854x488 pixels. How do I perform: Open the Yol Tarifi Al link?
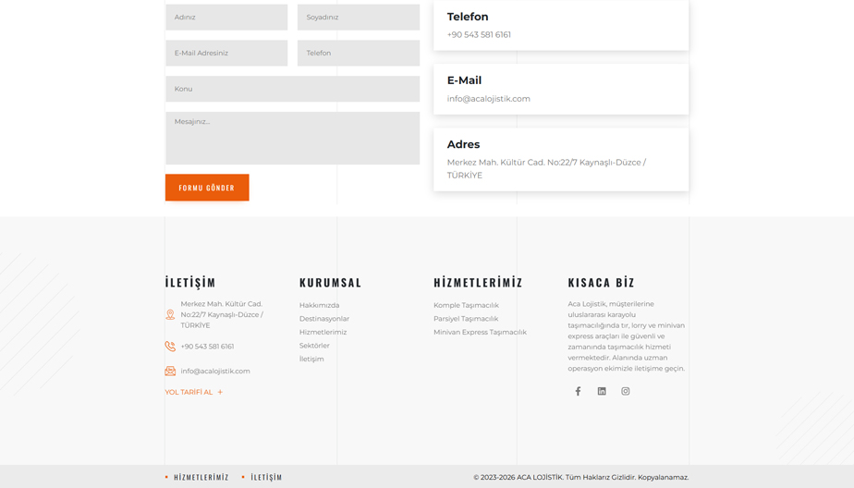tap(189, 392)
